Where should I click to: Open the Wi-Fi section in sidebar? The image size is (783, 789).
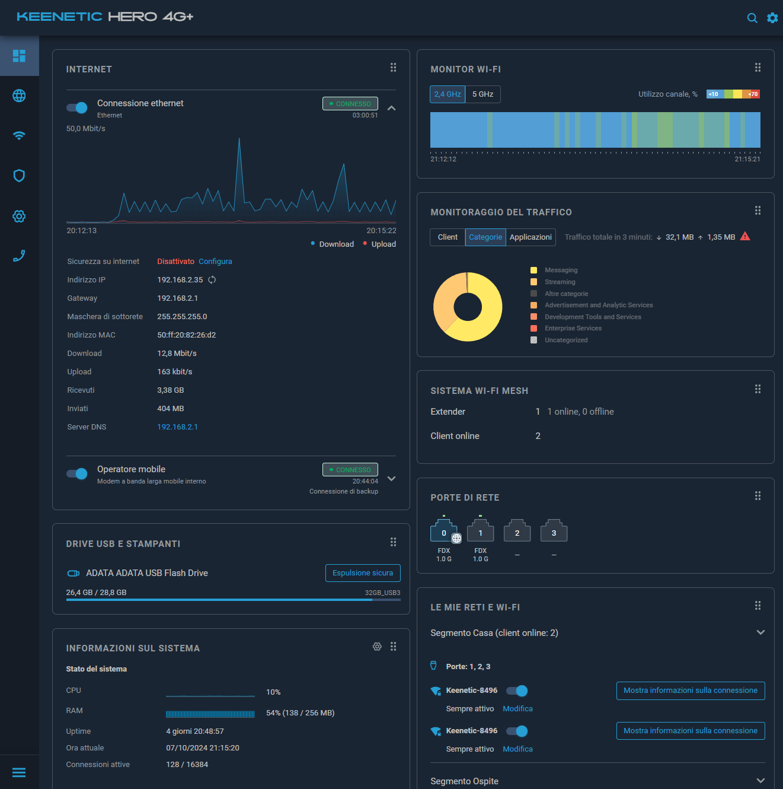point(19,136)
